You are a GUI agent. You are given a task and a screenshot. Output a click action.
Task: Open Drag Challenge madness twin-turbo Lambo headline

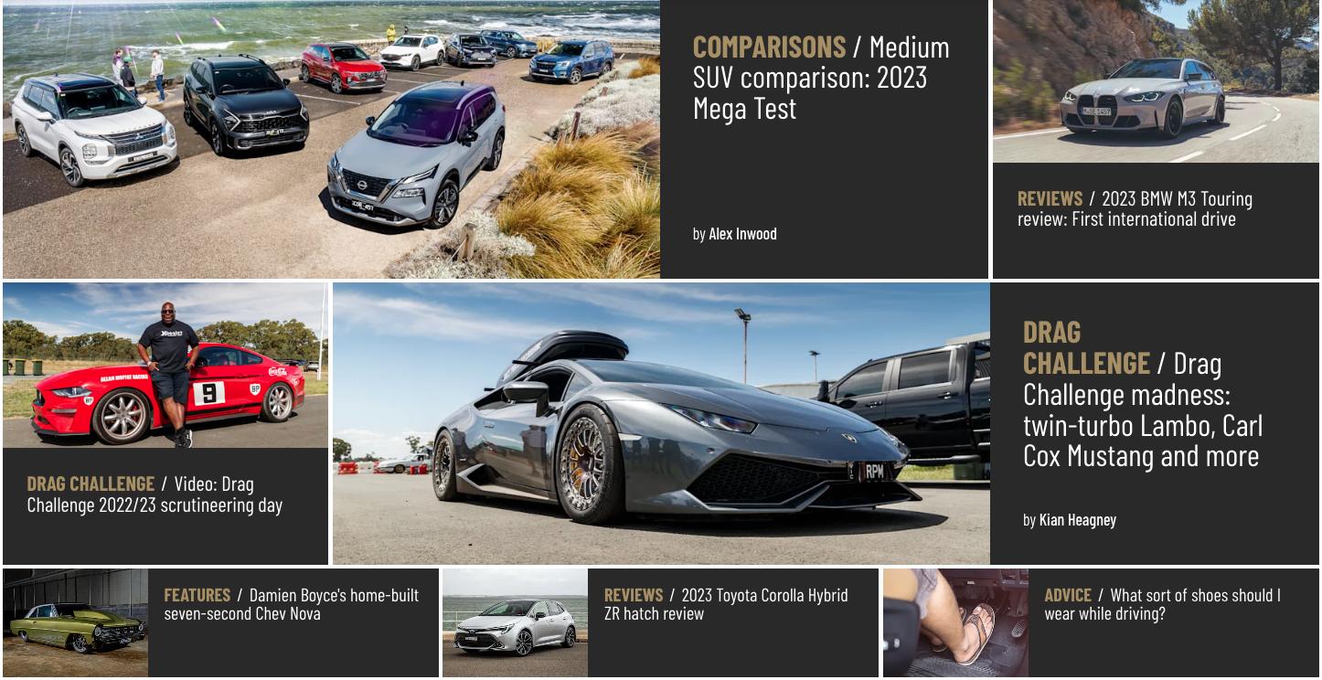(x=1143, y=409)
